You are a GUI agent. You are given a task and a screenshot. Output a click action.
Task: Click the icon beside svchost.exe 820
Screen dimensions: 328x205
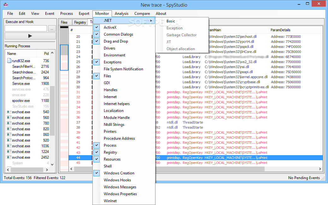coord(9,129)
